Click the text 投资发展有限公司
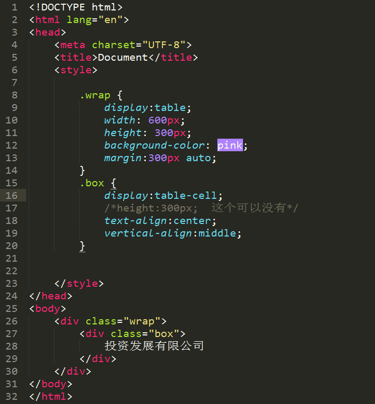 [154, 346]
